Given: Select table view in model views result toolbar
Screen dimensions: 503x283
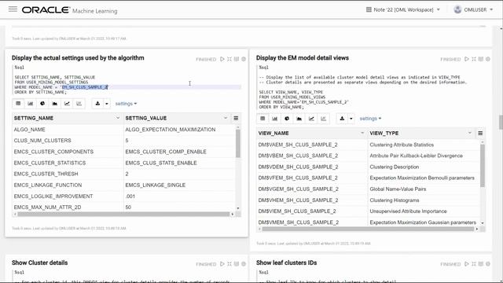Looking at the screenshot, I should (263, 119).
